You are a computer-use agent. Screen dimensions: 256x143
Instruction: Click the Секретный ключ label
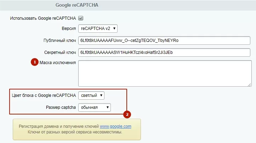(x=60, y=52)
